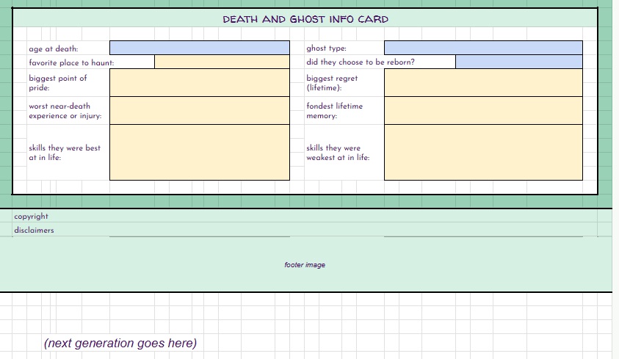Screen dimensions: 619x359
Task: Select the copyright cell
Action: click(x=31, y=217)
